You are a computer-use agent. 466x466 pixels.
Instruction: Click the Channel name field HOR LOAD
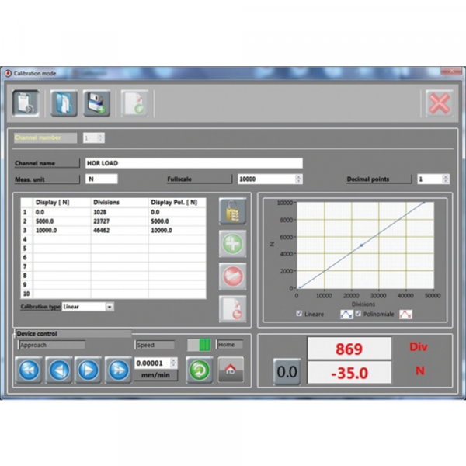pyautogui.click(x=192, y=163)
